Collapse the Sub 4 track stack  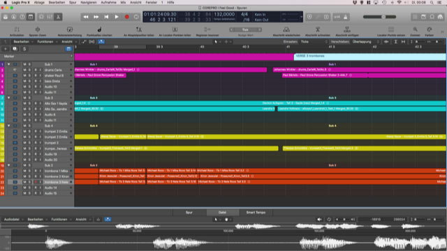[x=8, y=125]
